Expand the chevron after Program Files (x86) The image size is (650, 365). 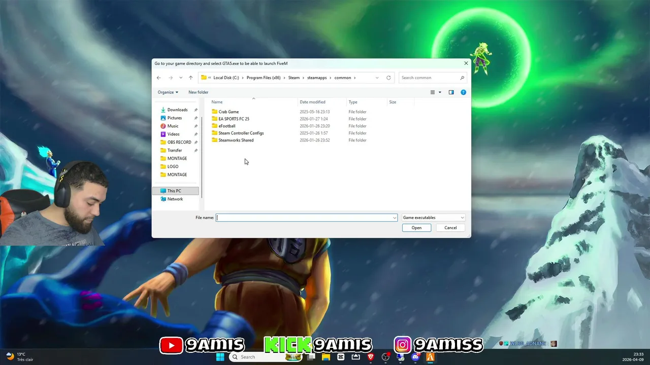284,78
